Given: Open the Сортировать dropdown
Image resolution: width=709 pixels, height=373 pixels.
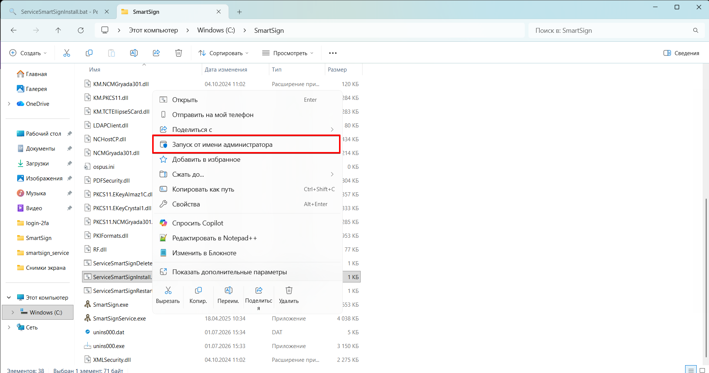Looking at the screenshot, I should [x=223, y=53].
